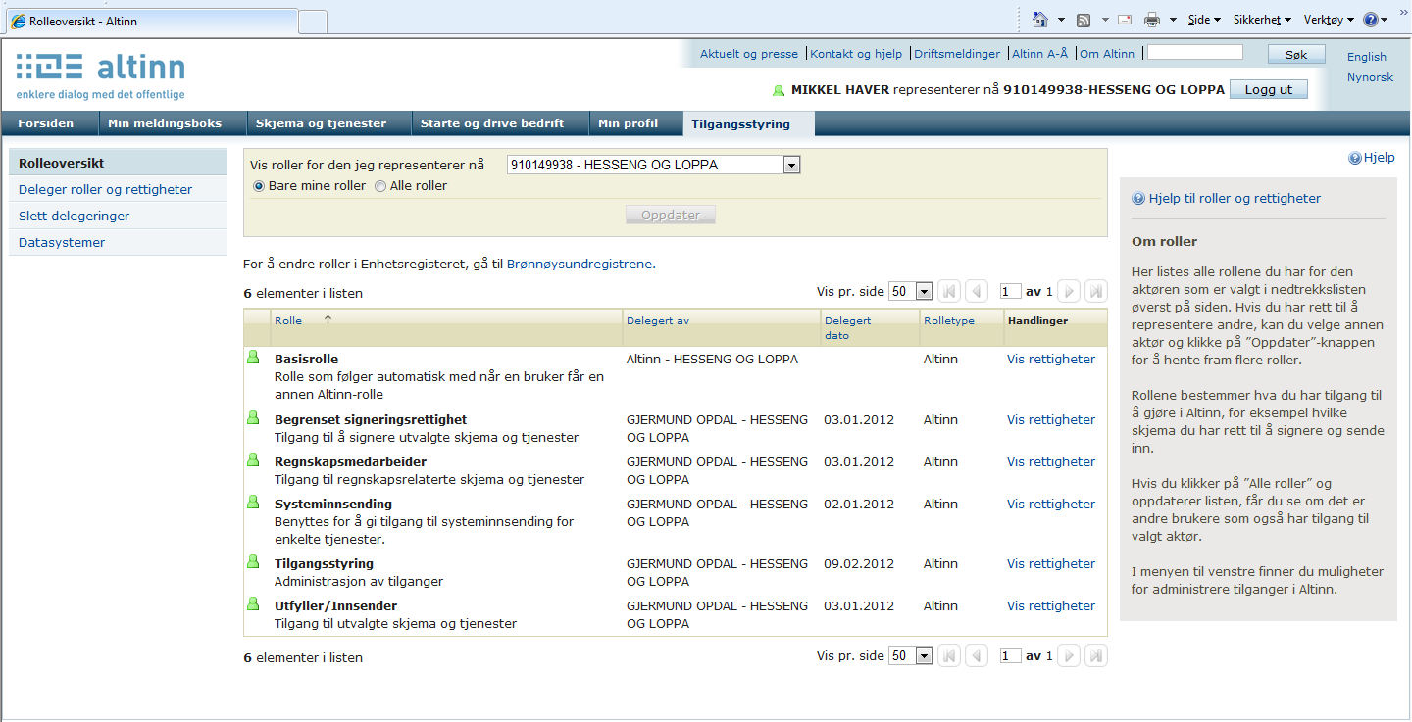1412x722 pixels.
Task: Click top first-page pagination icon
Action: pyautogui.click(x=949, y=291)
